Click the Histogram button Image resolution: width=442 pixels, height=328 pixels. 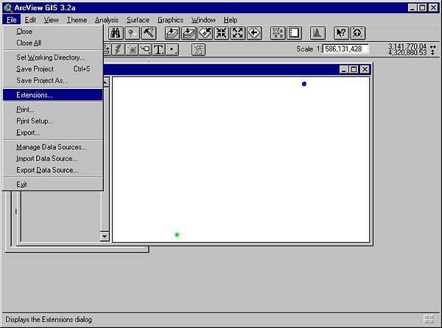[x=318, y=33]
